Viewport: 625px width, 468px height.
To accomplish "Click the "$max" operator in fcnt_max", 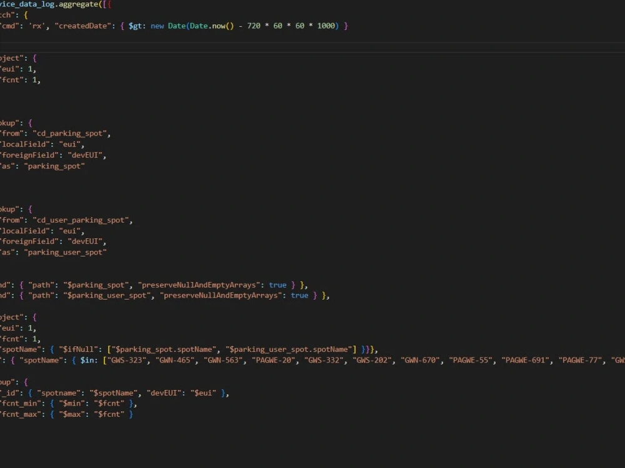I will [72, 414].
